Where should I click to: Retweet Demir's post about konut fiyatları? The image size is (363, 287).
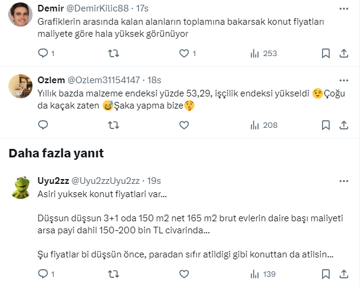pos(113,53)
